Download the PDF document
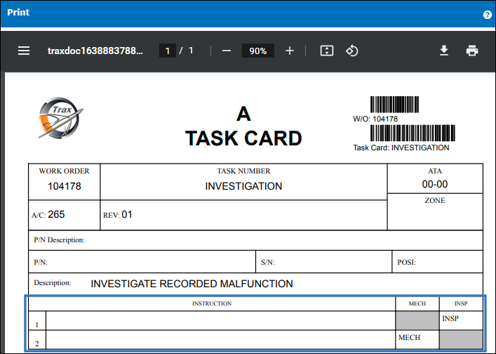This screenshot has height=354, width=496. [444, 51]
